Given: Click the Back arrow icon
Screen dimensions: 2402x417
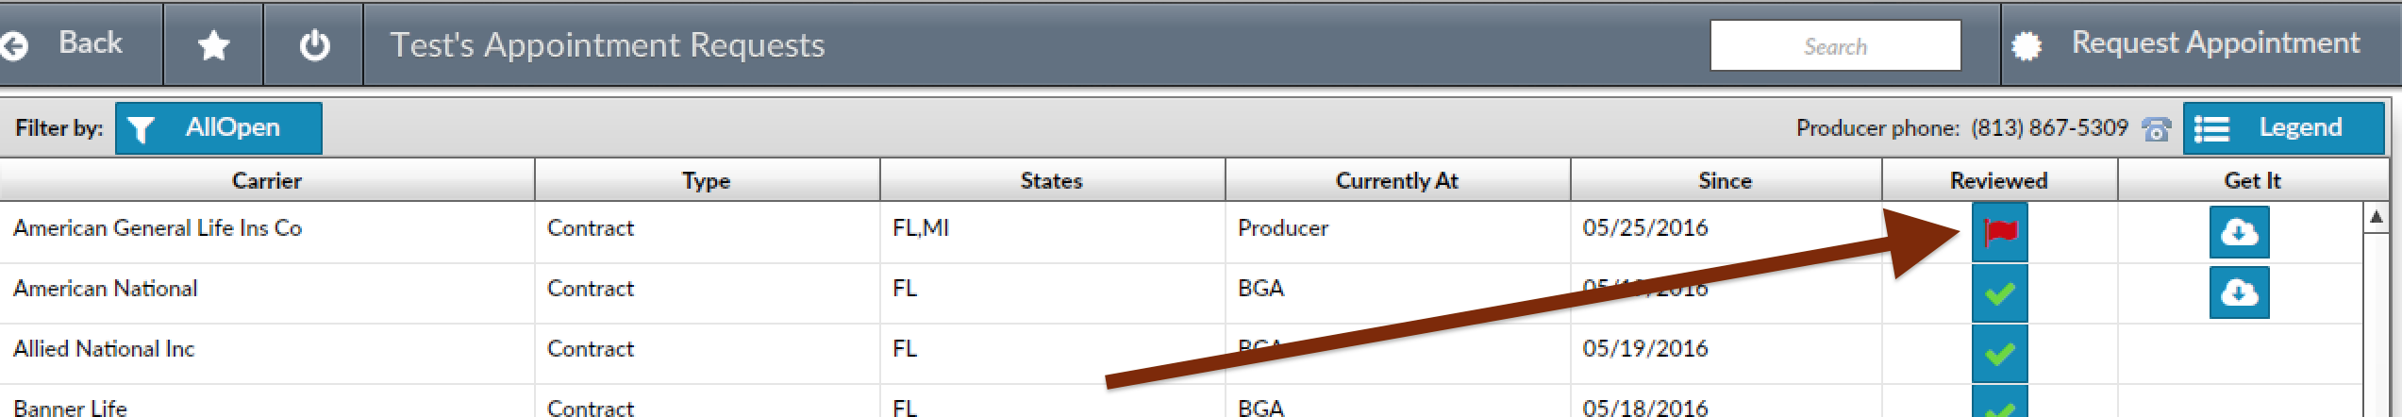Looking at the screenshot, I should [x=14, y=45].
